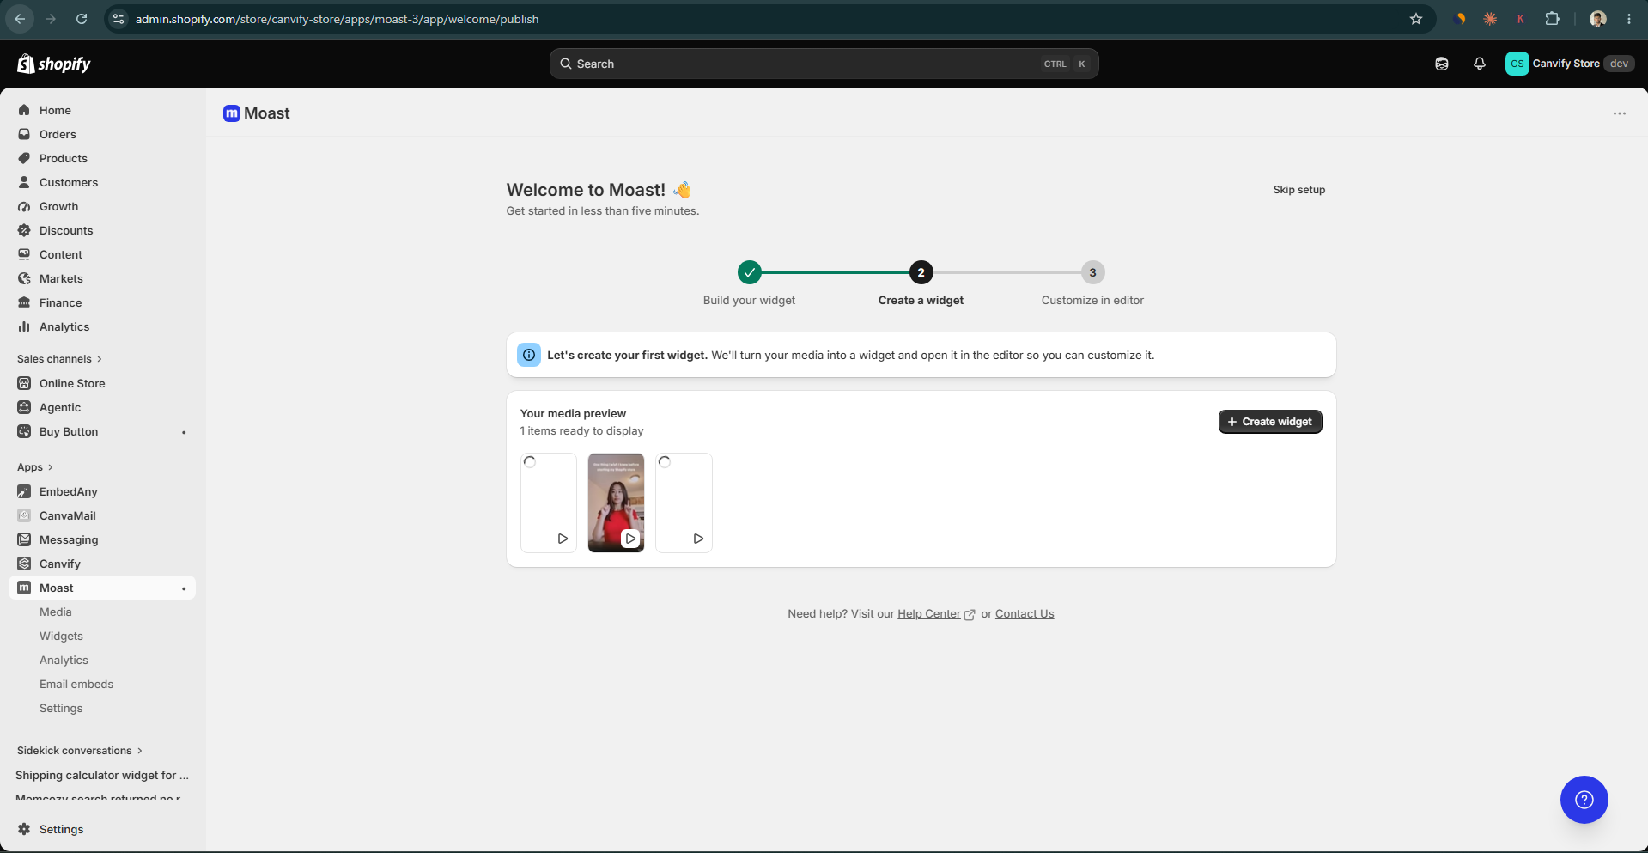Bookmark this page with the star

[1416, 19]
